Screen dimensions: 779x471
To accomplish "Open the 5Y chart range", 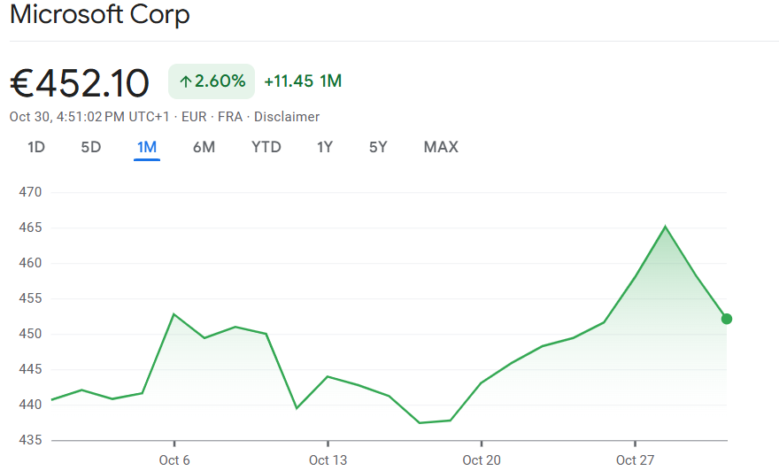I will click(x=378, y=147).
